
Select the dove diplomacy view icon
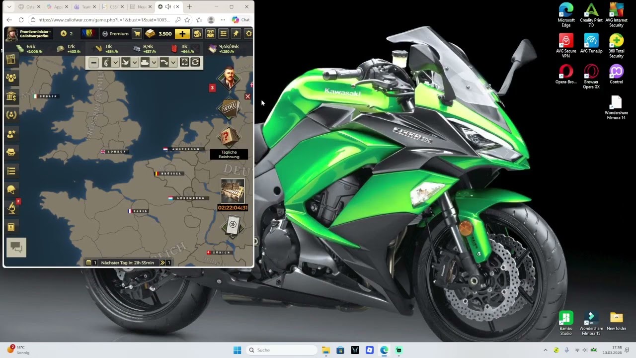pyautogui.click(x=126, y=63)
